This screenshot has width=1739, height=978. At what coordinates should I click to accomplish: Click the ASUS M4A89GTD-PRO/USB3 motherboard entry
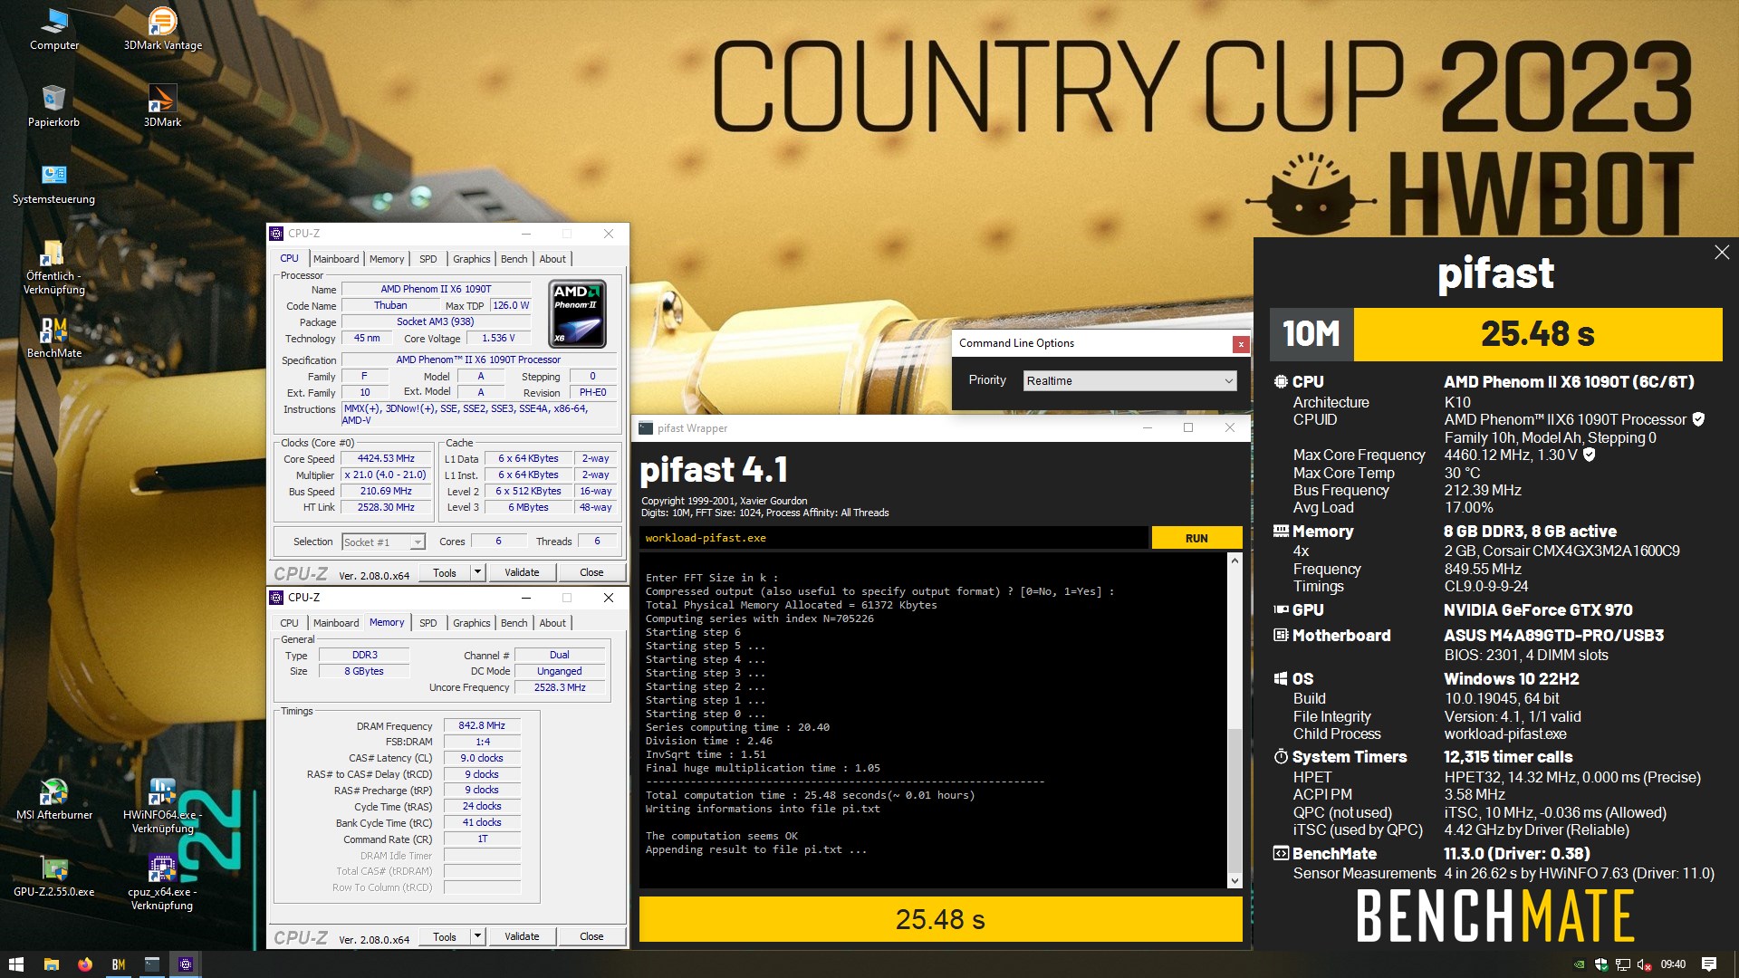click(x=1553, y=636)
